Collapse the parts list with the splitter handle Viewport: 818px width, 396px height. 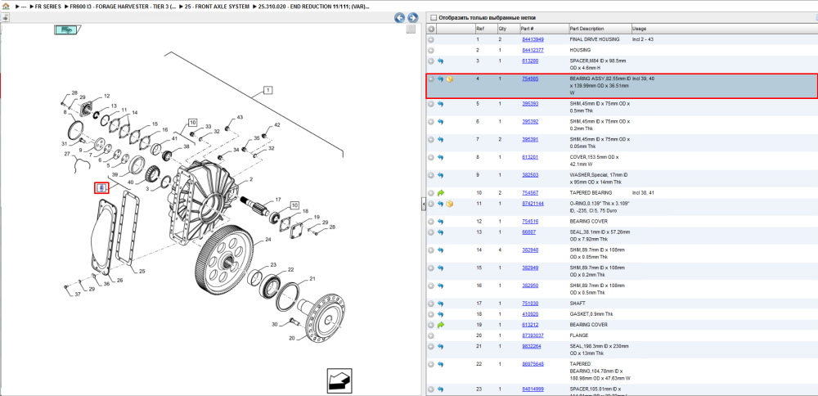coord(423,205)
